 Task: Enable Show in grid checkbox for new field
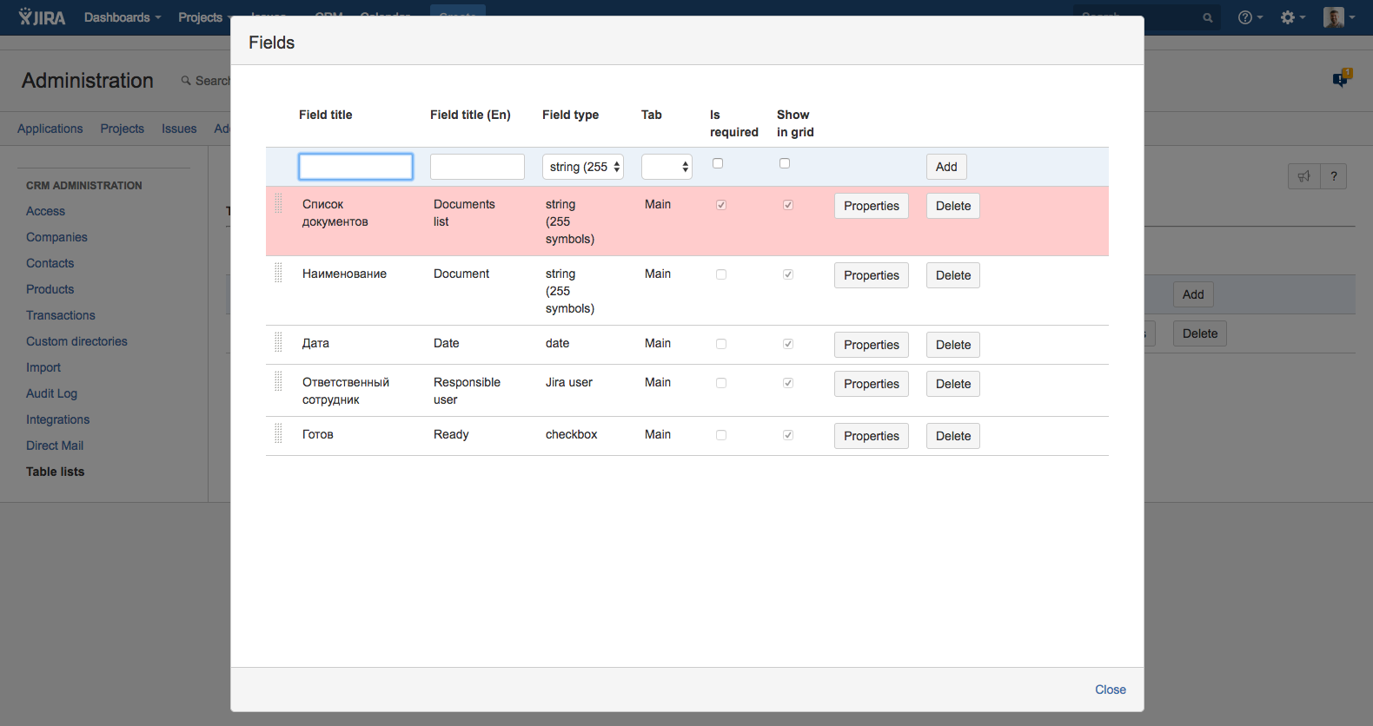click(785, 163)
